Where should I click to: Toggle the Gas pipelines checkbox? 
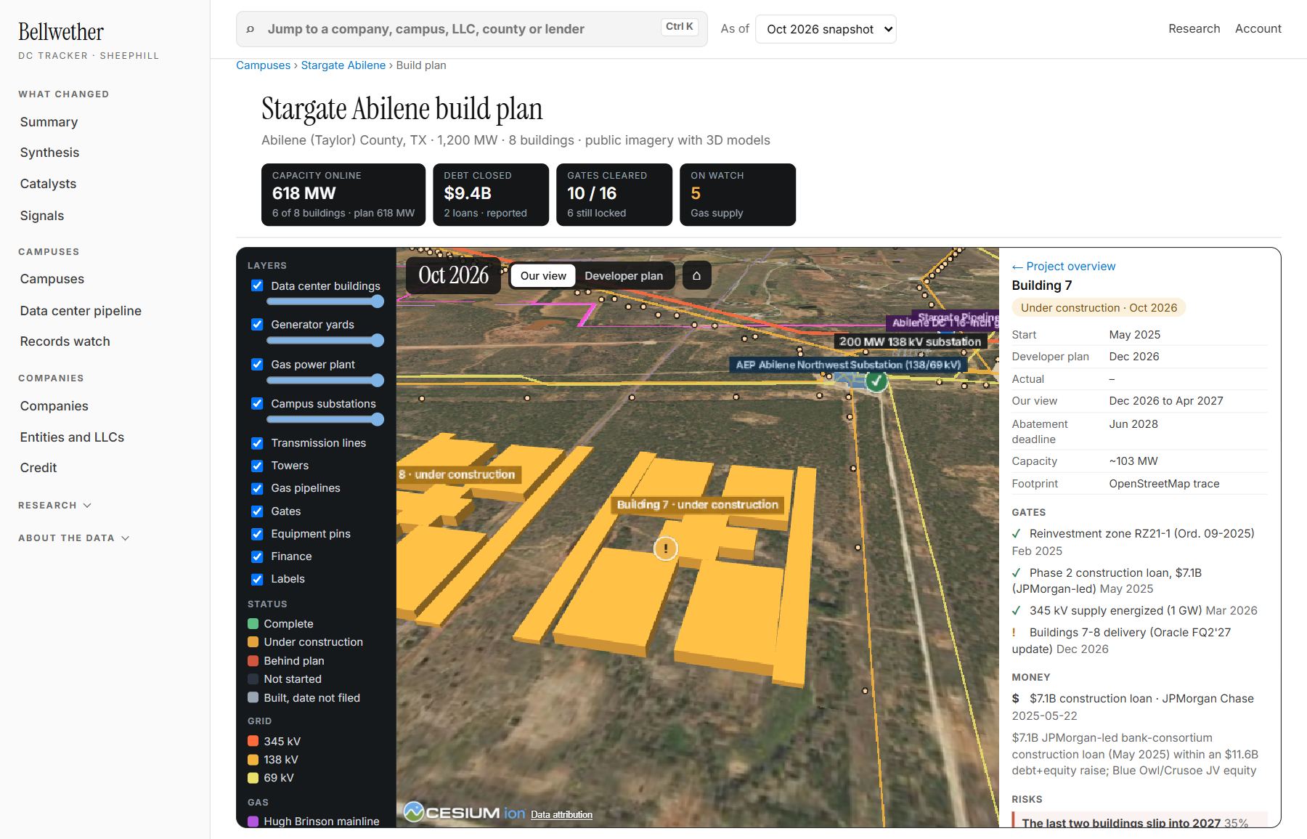click(x=257, y=488)
